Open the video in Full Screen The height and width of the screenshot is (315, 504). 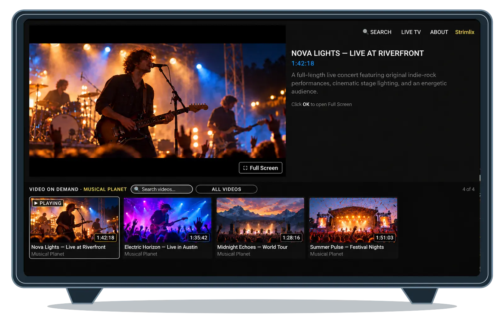point(261,168)
